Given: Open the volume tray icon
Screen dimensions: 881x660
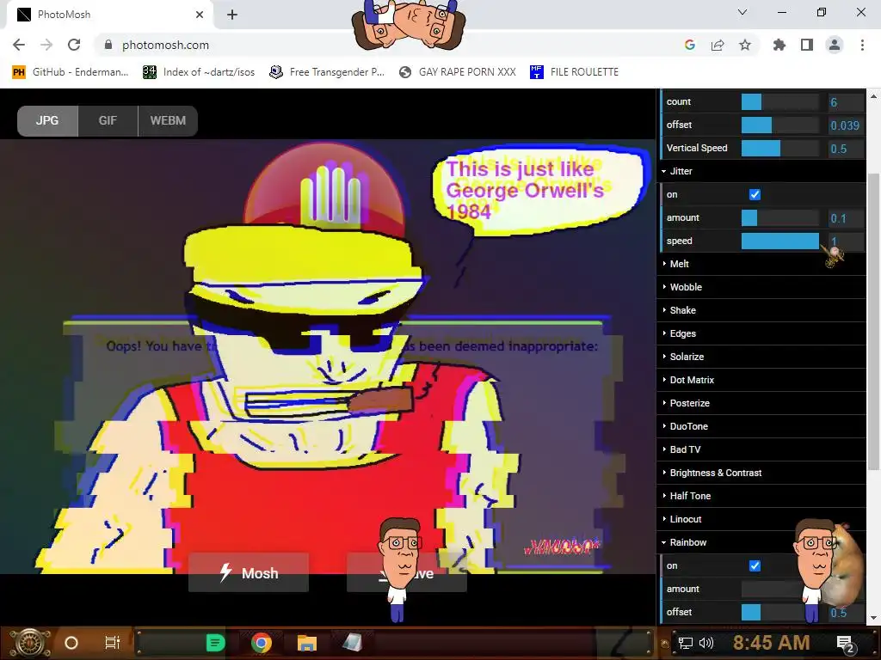Looking at the screenshot, I should (x=706, y=643).
